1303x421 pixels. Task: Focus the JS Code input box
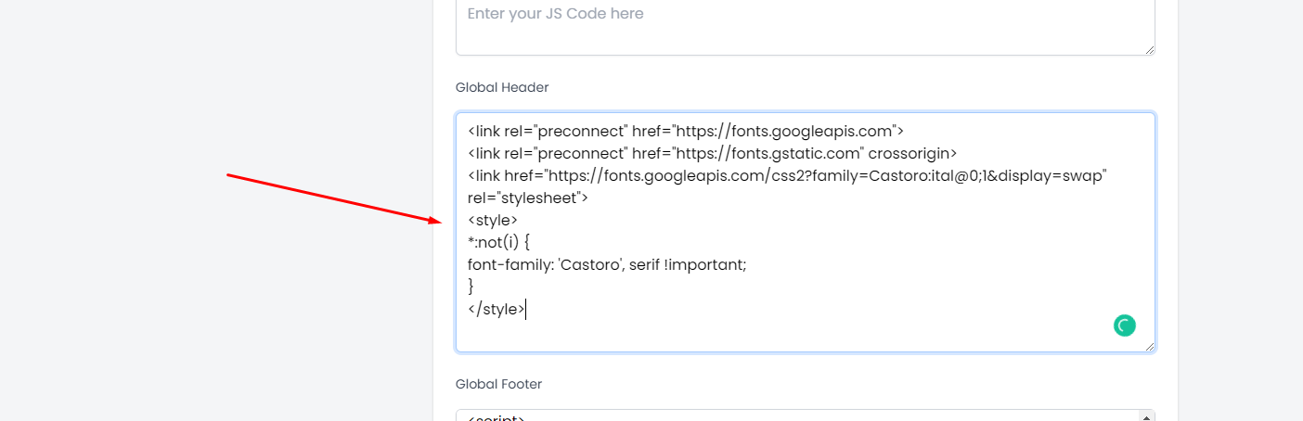point(806,27)
